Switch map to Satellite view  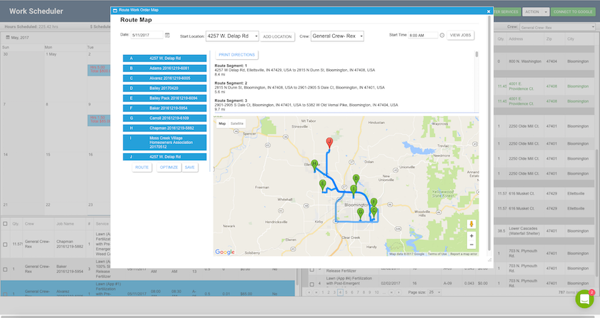click(236, 123)
